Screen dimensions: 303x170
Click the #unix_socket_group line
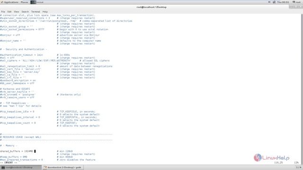coord(17,26)
